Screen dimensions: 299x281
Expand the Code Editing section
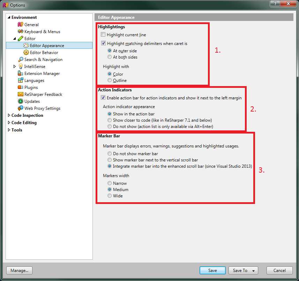(9, 122)
